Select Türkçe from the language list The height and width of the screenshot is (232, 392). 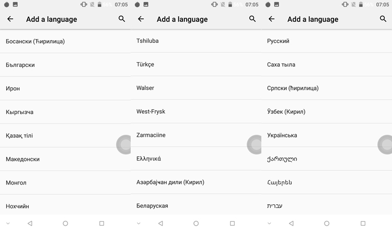(x=196, y=64)
